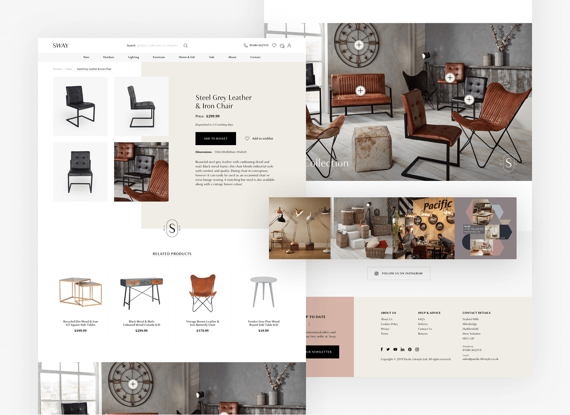Click the plus hotspot on the brown leather bench
Screen dimensions: 570x415
[x=360, y=91]
